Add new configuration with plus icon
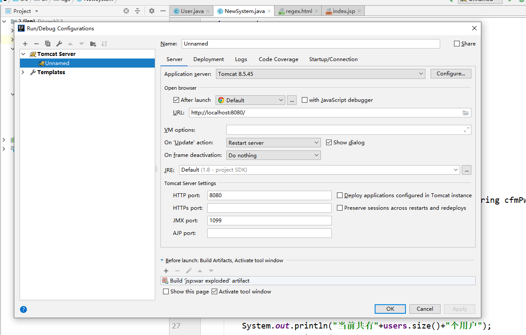 pos(25,44)
